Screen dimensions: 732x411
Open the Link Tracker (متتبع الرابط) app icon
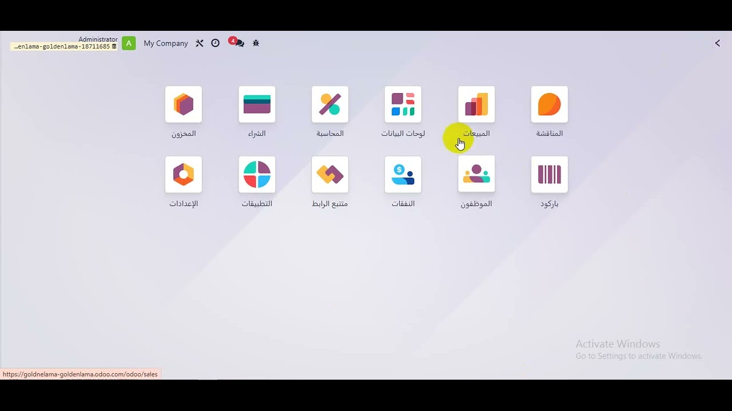[330, 175]
